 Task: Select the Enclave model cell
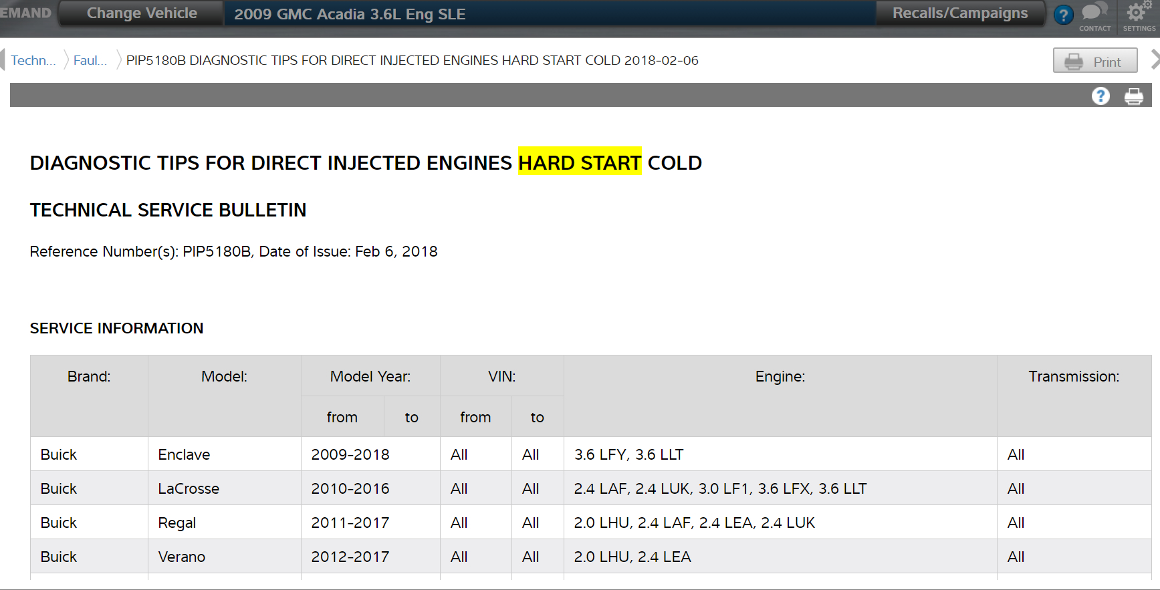pyautogui.click(x=184, y=454)
